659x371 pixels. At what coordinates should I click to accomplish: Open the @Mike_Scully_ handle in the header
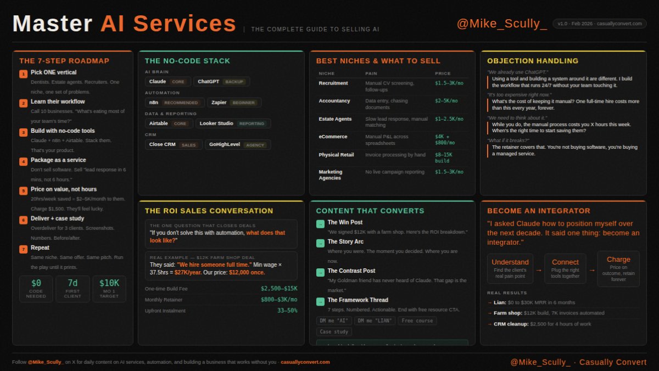click(x=501, y=24)
